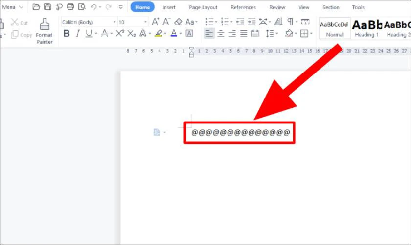
Task: Toggle Underline formatting
Action: point(89,33)
